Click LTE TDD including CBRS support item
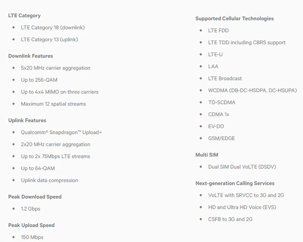 pyautogui.click(x=247, y=43)
